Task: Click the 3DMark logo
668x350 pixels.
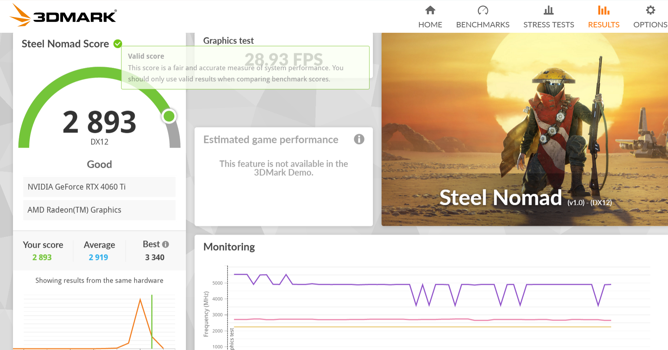Action: pos(63,15)
